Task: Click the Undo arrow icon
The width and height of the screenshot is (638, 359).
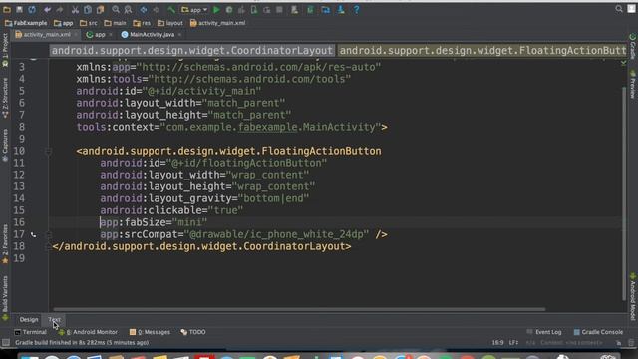Action: point(47,9)
